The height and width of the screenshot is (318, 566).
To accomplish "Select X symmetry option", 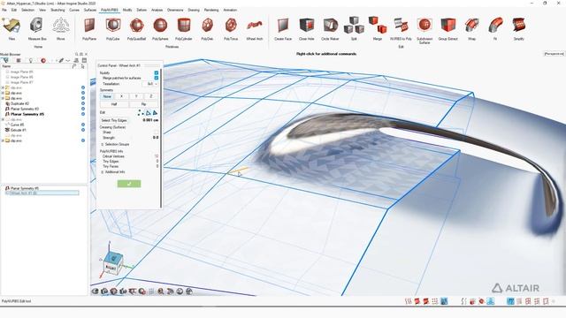I will [122, 96].
